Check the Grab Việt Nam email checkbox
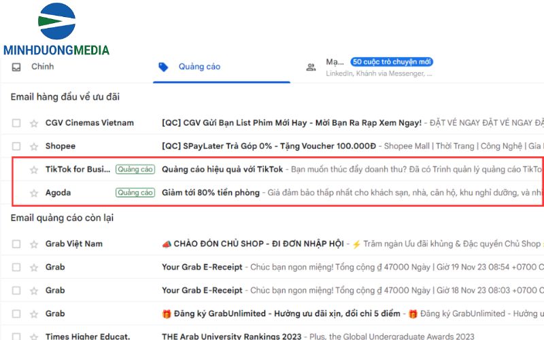 16,244
